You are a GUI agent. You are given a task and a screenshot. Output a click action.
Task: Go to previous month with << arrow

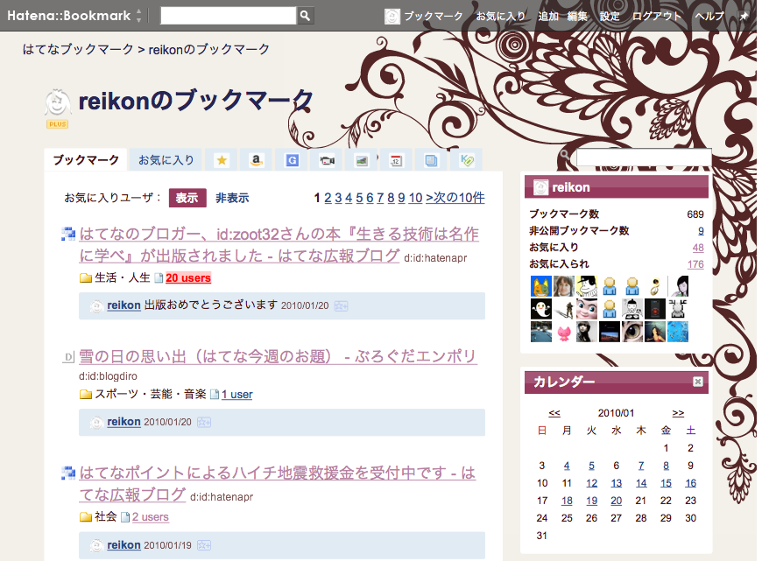554,413
